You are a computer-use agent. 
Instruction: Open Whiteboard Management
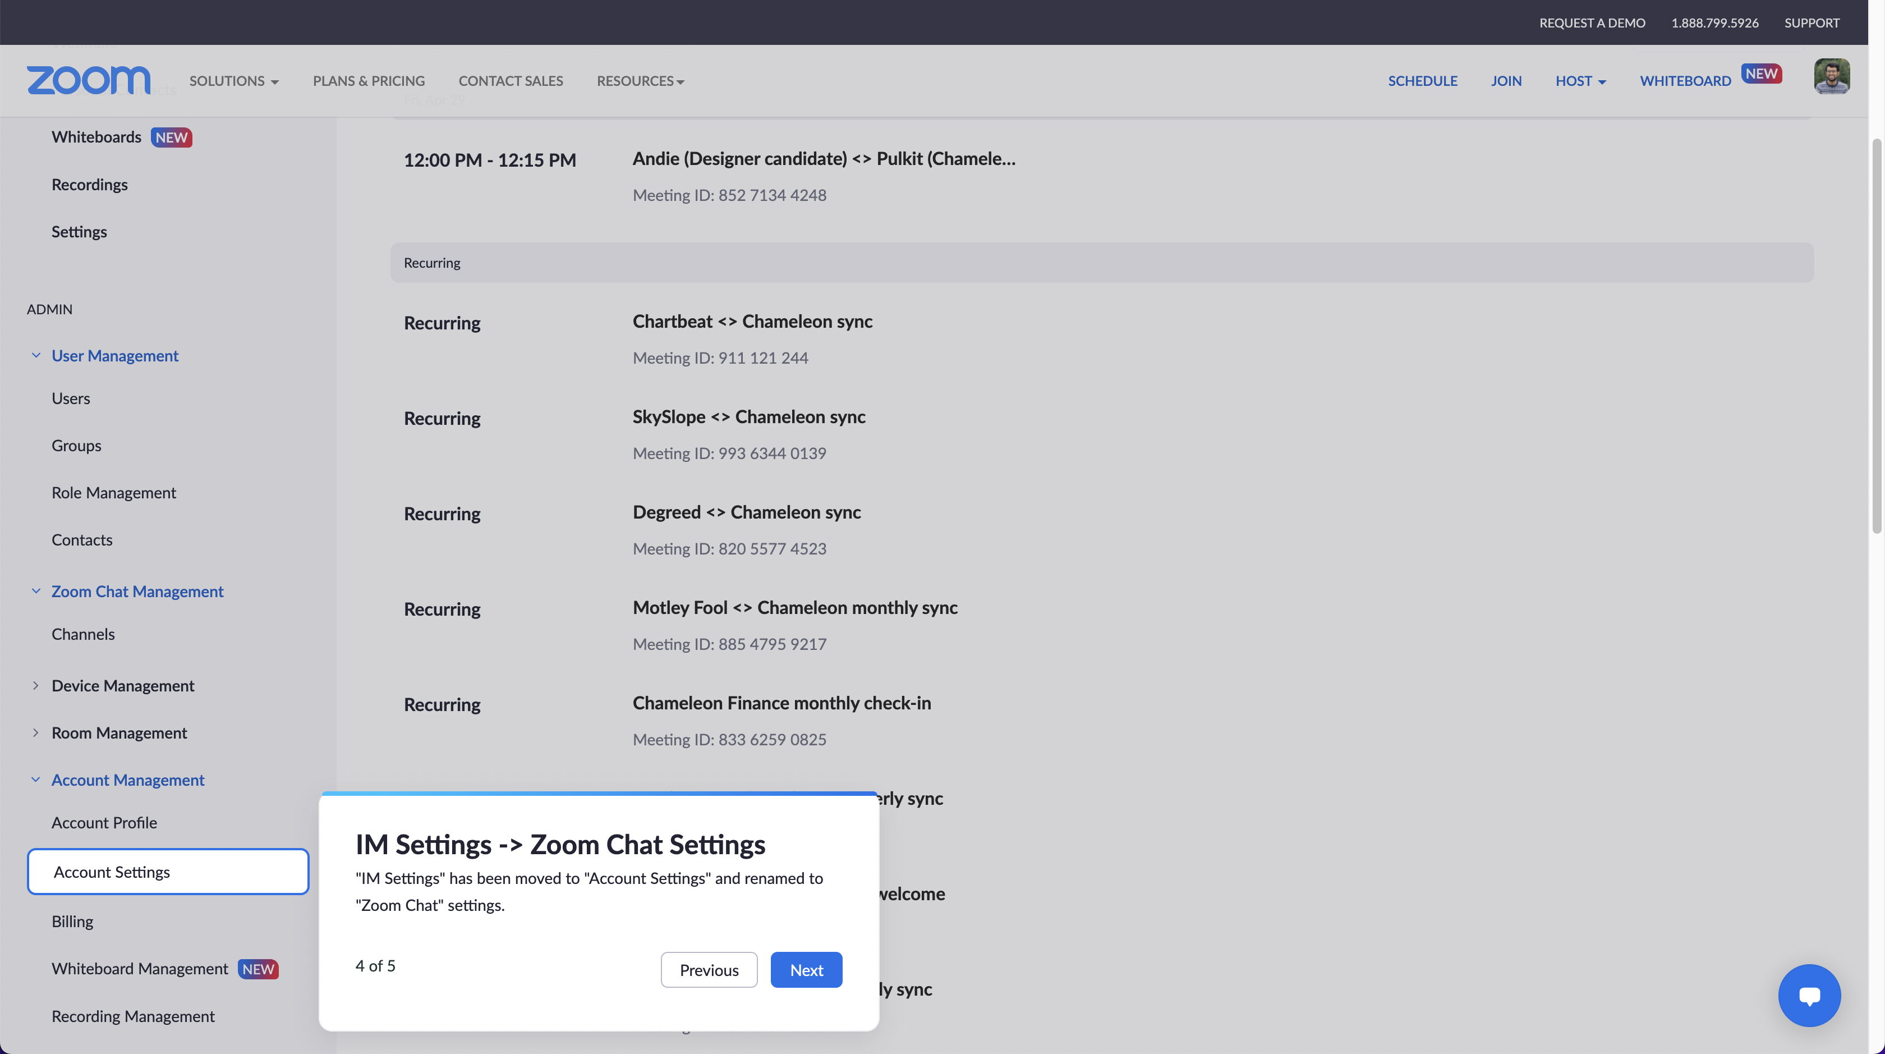pos(140,969)
